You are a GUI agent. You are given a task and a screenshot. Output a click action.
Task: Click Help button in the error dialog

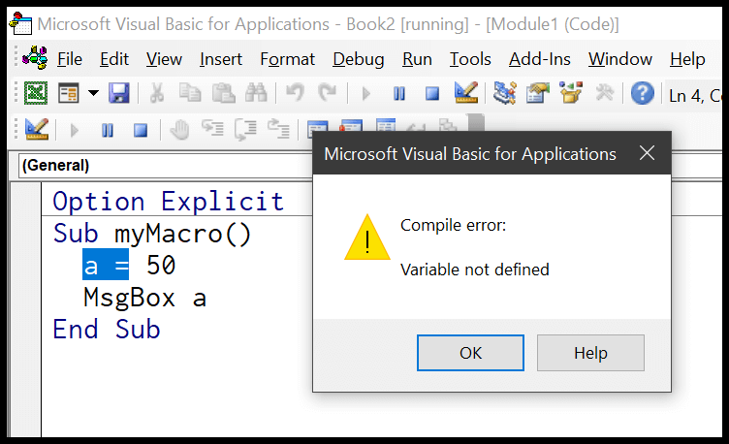point(590,353)
